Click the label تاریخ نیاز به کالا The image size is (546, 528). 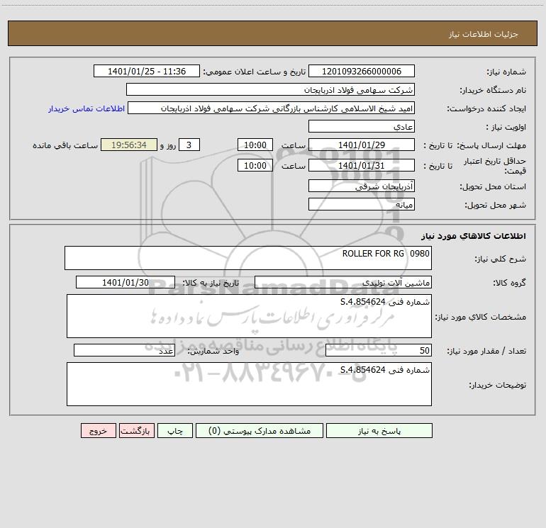(x=211, y=283)
